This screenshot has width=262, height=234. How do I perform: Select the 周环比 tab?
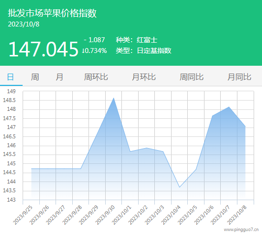click(x=96, y=77)
